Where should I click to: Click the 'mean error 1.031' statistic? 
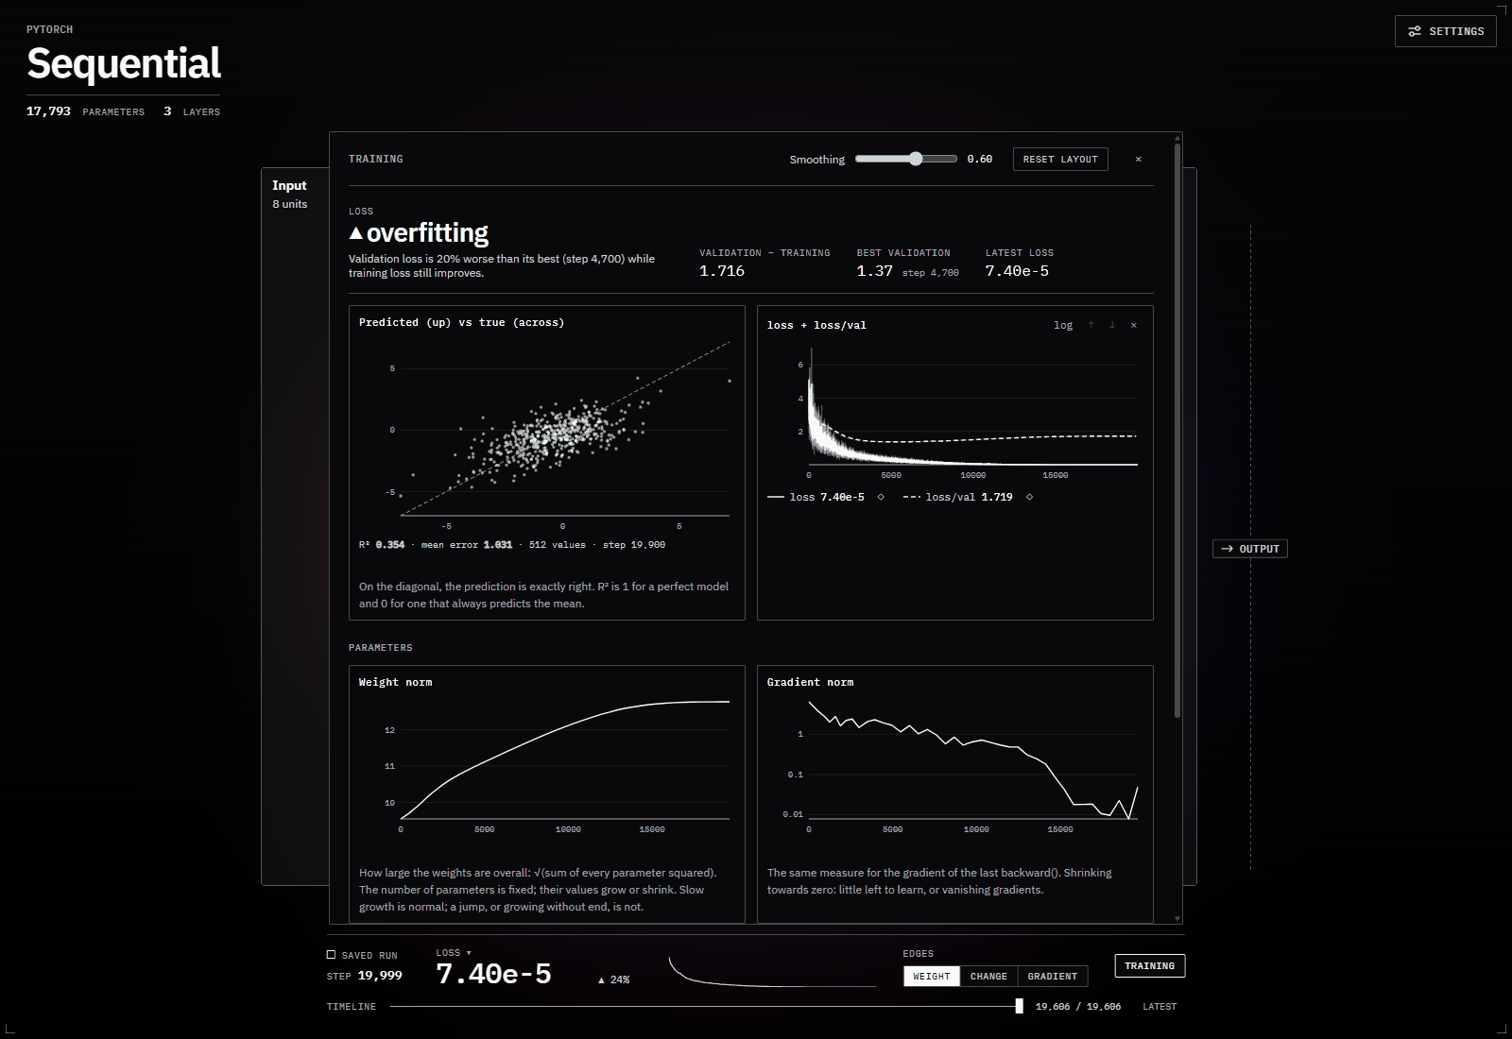pyautogui.click(x=467, y=545)
